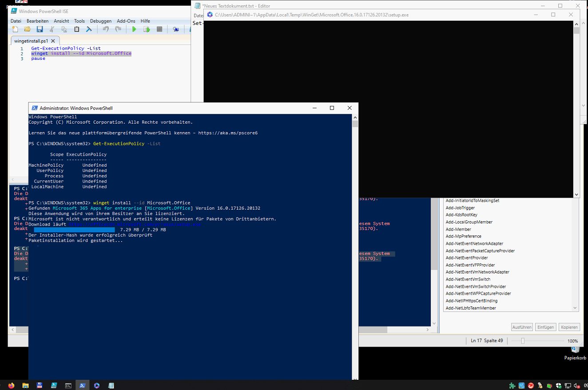This screenshot has height=390, width=588.
Task: Open floppy disk app in taskbar
Action: point(40,385)
